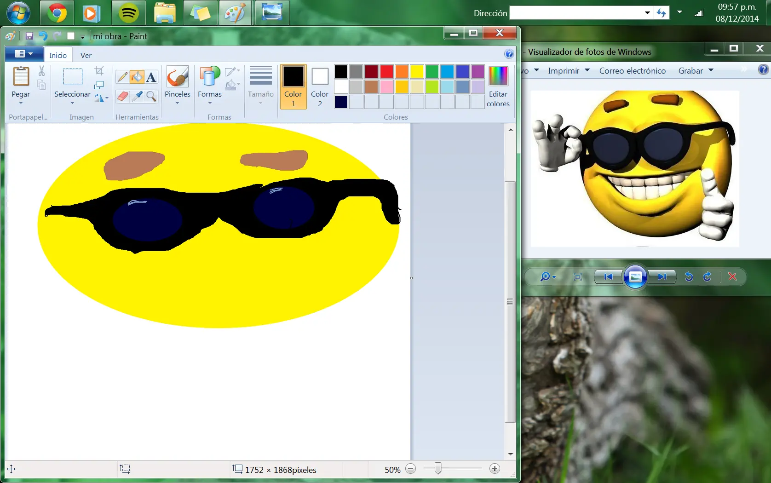This screenshot has height=483, width=771.
Task: Click the actual size icon in photo viewer
Action: [578, 276]
